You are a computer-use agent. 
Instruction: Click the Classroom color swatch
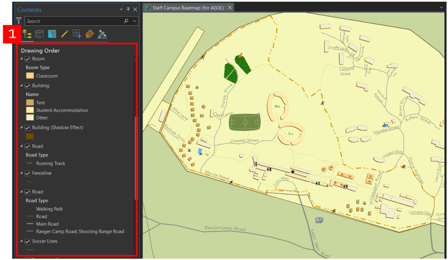tap(30, 76)
